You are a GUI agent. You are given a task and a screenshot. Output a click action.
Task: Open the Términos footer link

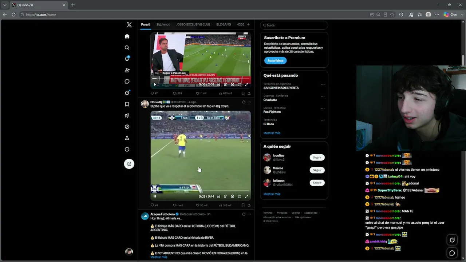[268, 213]
